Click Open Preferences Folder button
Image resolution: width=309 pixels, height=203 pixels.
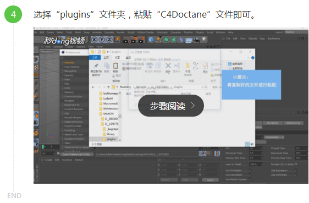pos(77,155)
